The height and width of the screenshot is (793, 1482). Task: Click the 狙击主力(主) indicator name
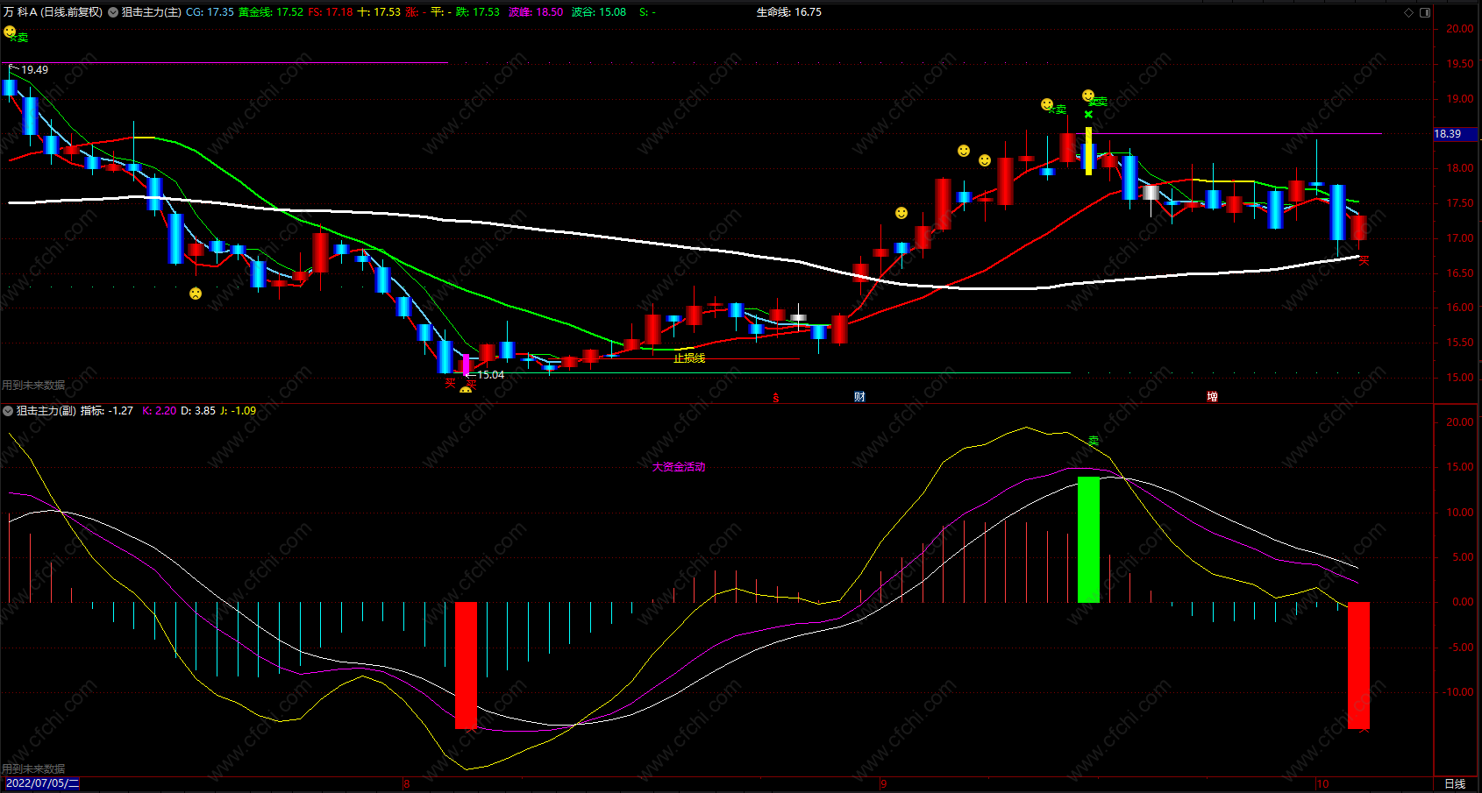(151, 12)
